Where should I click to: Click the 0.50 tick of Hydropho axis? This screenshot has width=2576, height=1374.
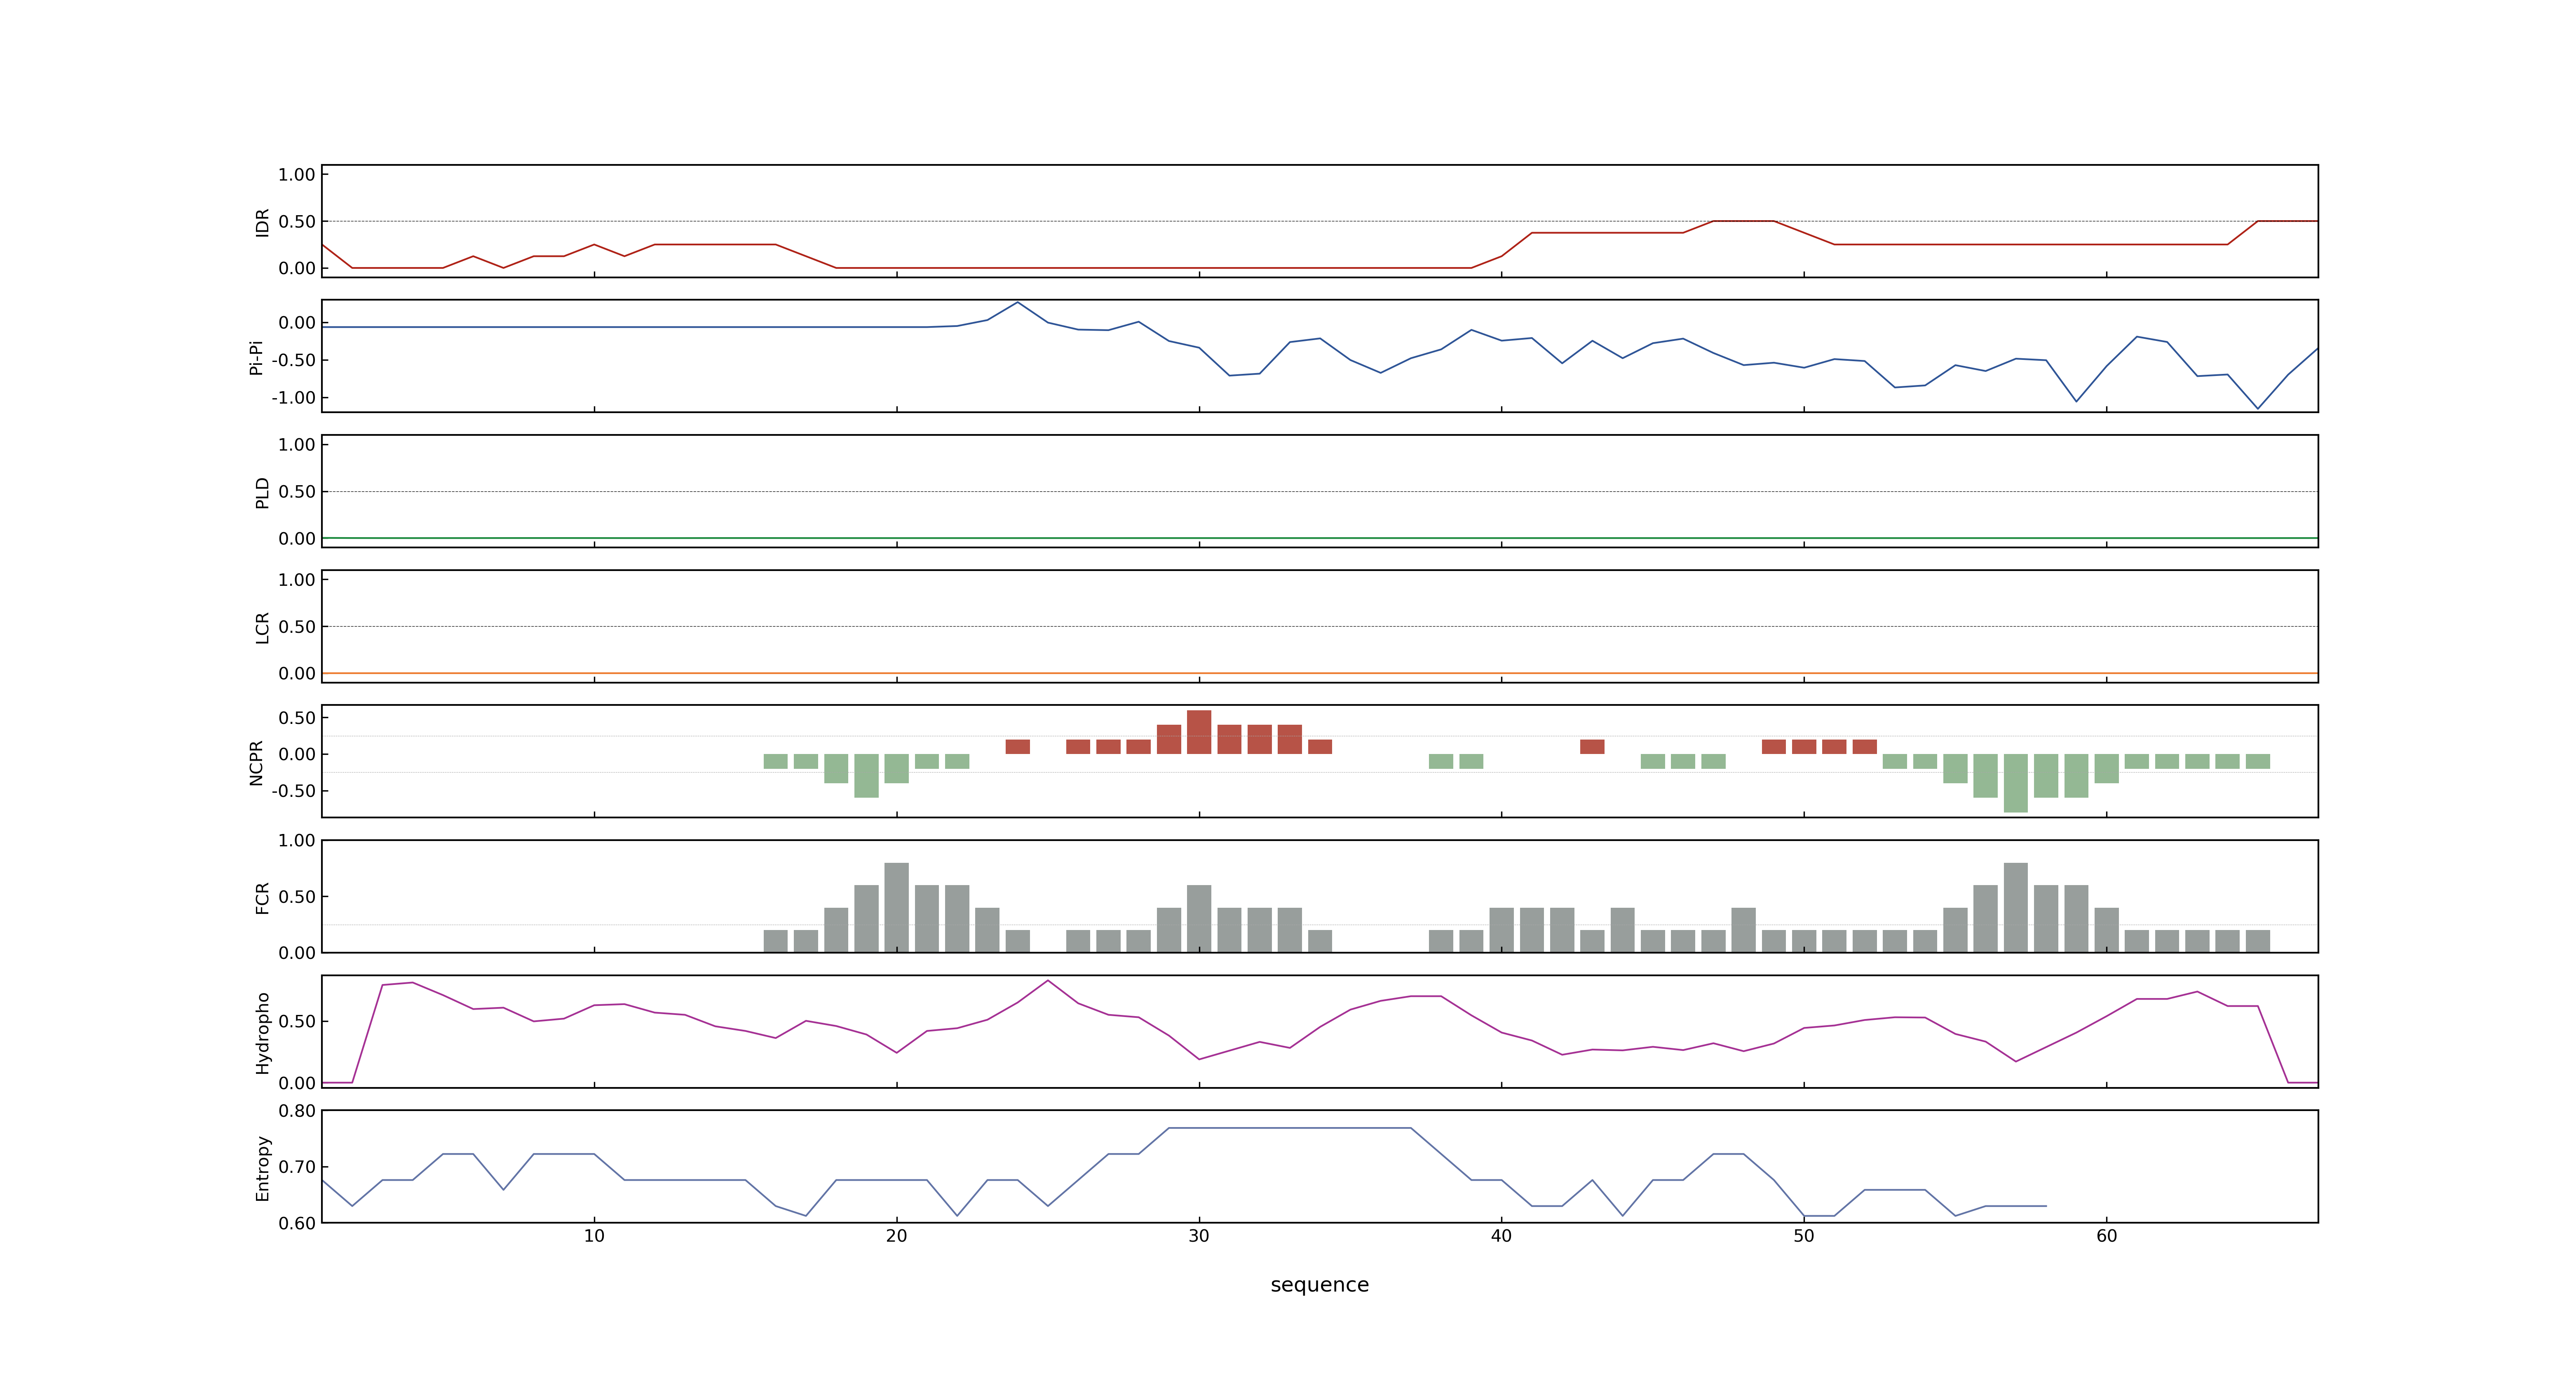coord(297,1021)
